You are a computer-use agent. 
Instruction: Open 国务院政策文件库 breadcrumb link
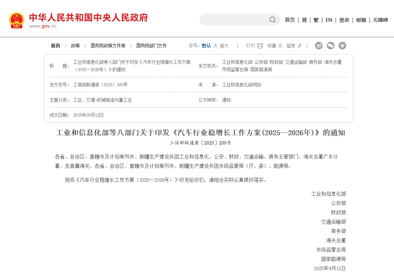tap(108, 46)
